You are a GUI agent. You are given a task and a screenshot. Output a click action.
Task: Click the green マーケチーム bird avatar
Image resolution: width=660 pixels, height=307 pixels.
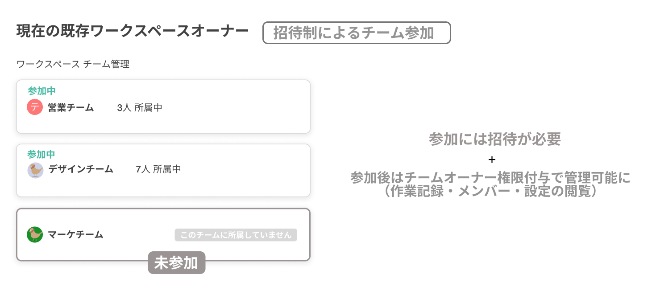tap(35, 234)
